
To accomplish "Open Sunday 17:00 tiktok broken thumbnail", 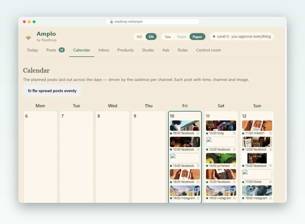I will point(257,174).
